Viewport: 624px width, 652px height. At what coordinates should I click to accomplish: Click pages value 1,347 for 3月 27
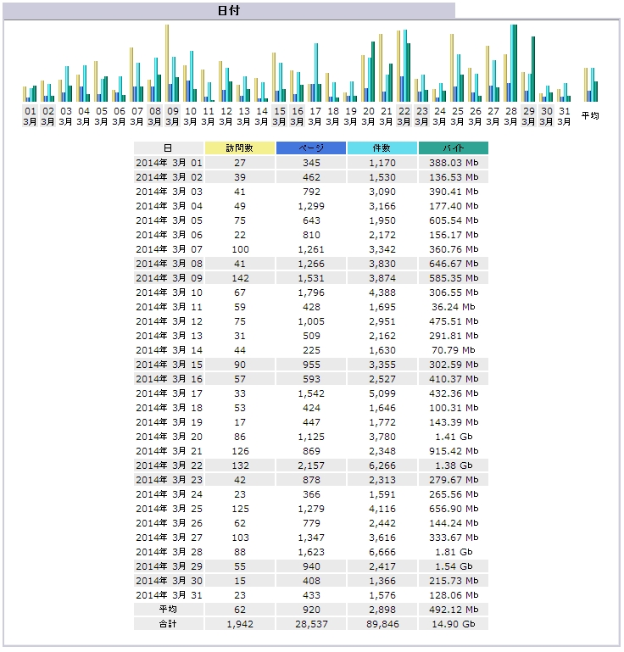pyautogui.click(x=311, y=538)
